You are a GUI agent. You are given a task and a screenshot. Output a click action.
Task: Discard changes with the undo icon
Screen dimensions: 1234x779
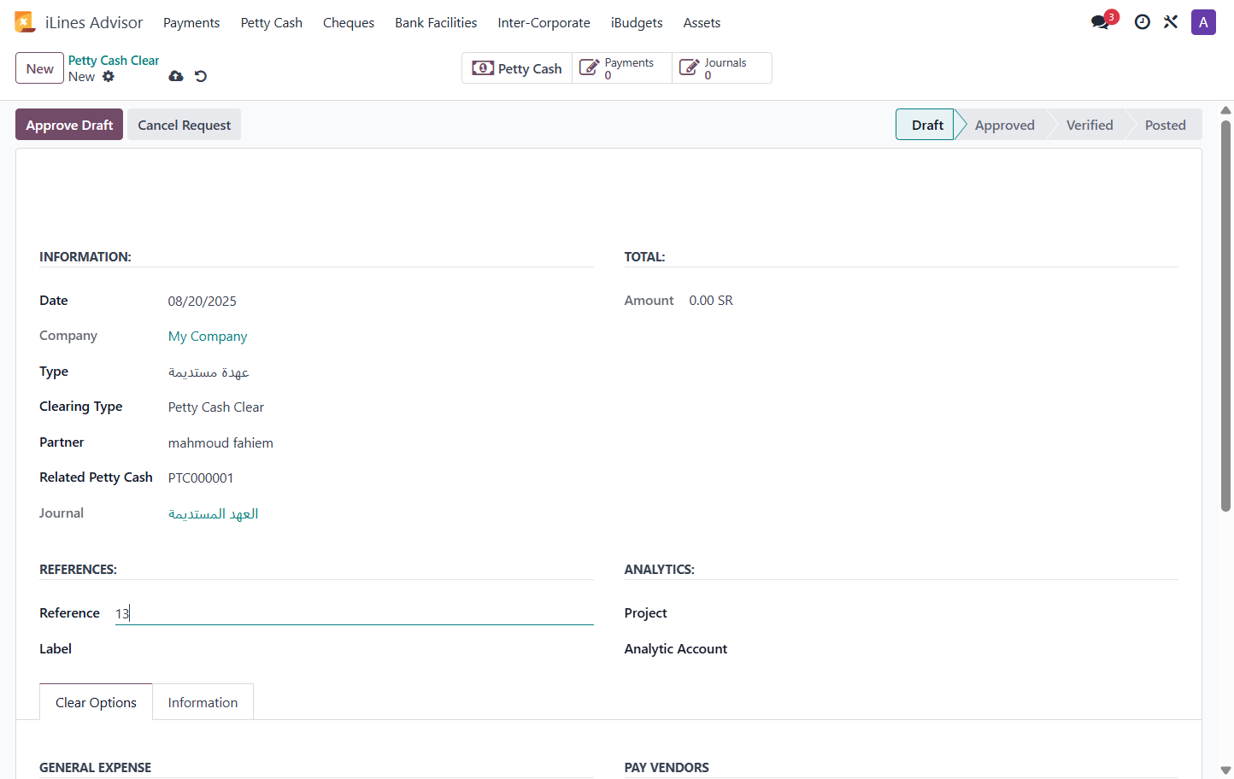[201, 76]
